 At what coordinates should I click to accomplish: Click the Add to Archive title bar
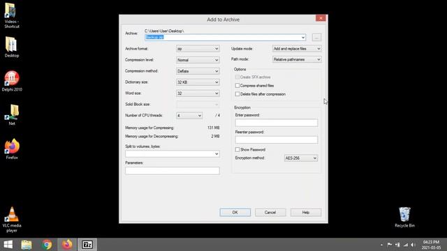point(223,20)
